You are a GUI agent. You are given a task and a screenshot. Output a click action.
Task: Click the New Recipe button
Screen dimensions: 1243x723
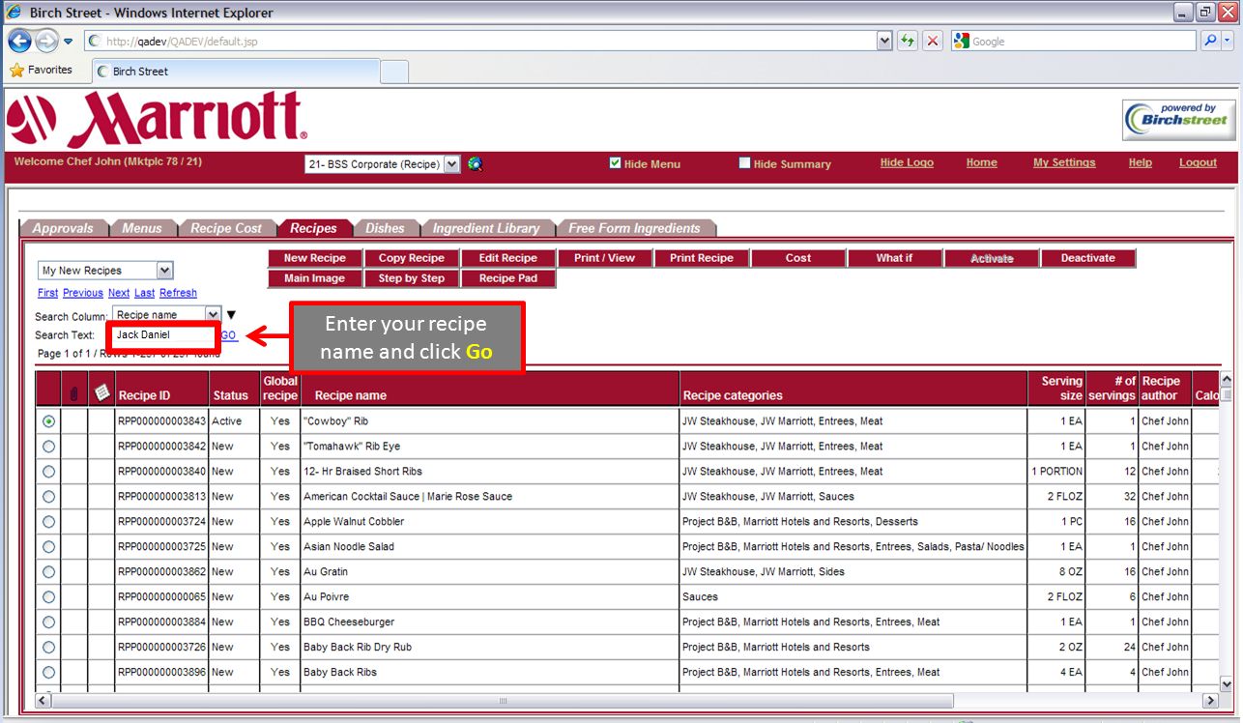(315, 258)
